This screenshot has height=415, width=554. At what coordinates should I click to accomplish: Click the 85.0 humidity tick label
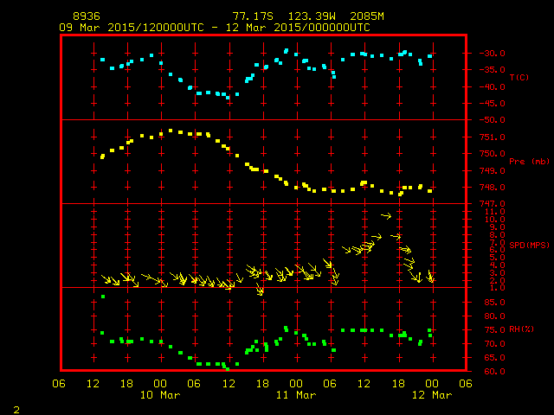pyautogui.click(x=494, y=303)
